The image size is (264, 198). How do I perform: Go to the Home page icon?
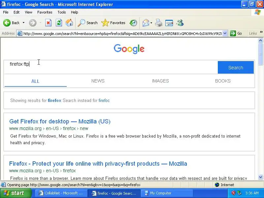tap(69, 23)
